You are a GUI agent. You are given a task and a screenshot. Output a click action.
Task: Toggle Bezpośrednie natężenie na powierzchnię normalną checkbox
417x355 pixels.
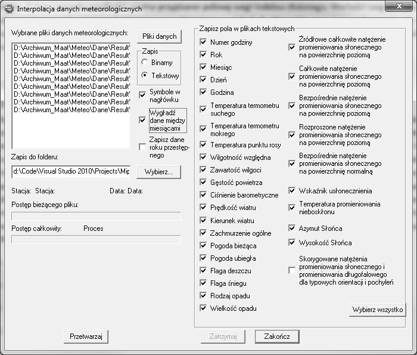point(292,163)
